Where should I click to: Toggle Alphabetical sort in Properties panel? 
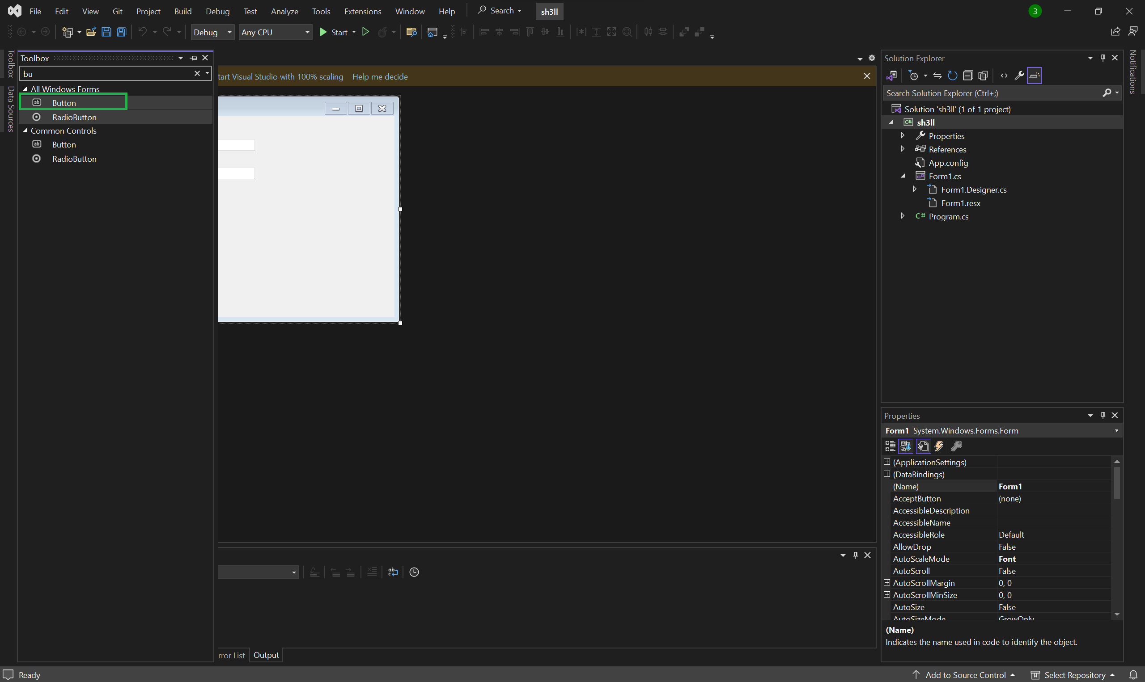[906, 446]
